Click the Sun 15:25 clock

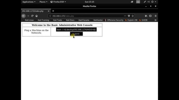[89, 2]
